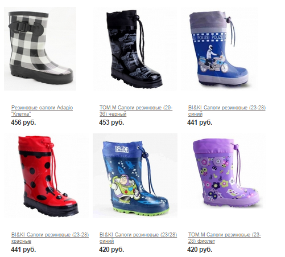The image size is (285, 257).
Task: Open link Резиновые сапоги Adagio "Клетка"
Action: coord(42,111)
